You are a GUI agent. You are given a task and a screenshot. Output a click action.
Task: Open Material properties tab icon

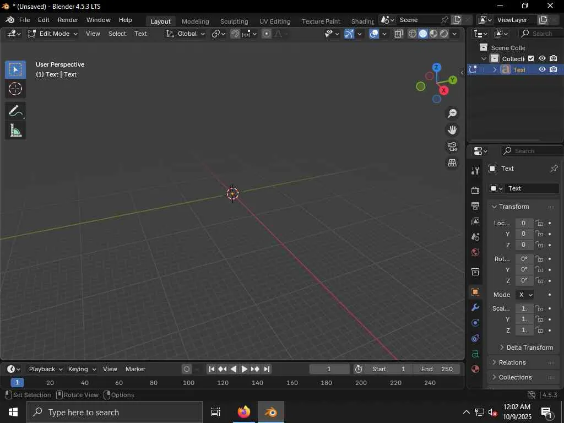[475, 369]
